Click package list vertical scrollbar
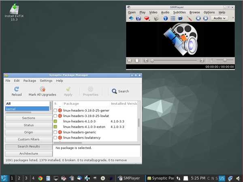This screenshot has width=243, height=182. tap(139, 122)
